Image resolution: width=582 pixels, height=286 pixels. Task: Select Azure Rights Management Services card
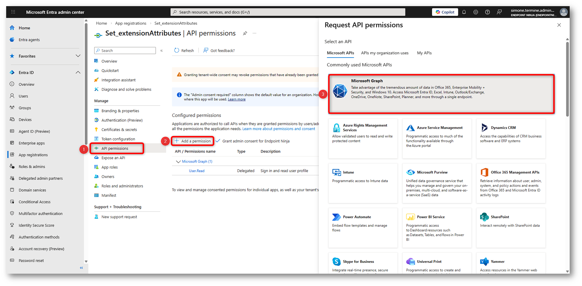coord(363,138)
